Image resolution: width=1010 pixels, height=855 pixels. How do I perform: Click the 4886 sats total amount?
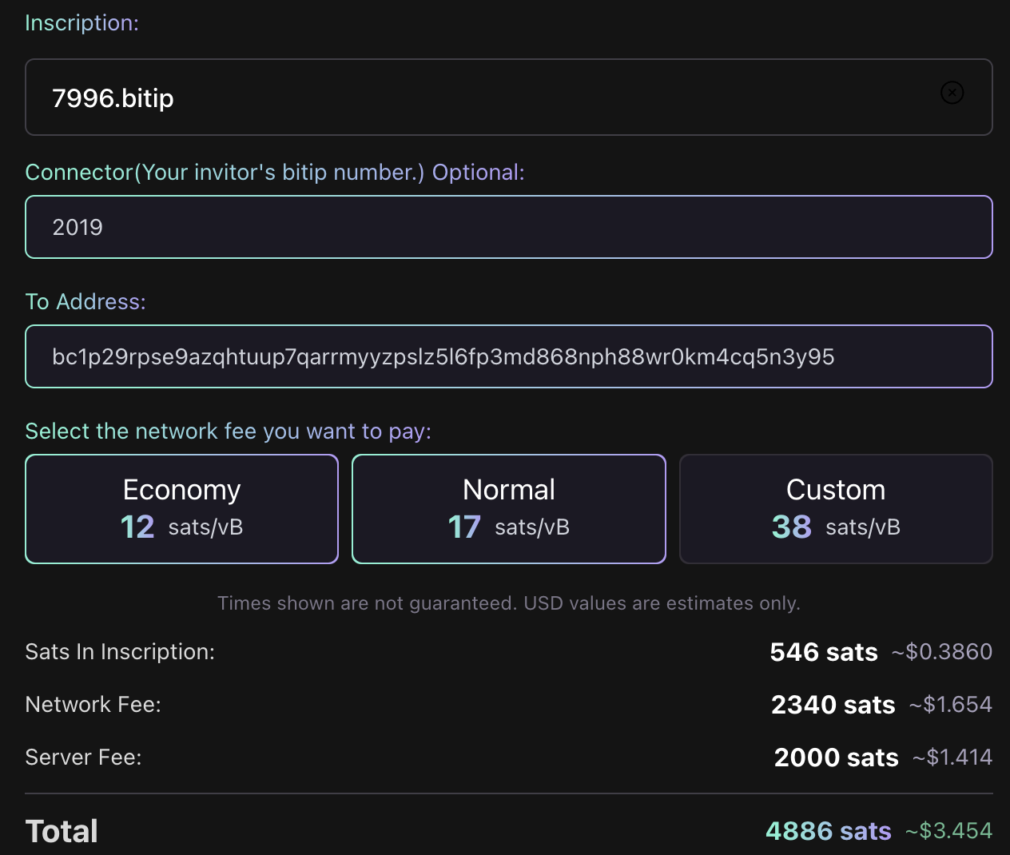point(828,831)
